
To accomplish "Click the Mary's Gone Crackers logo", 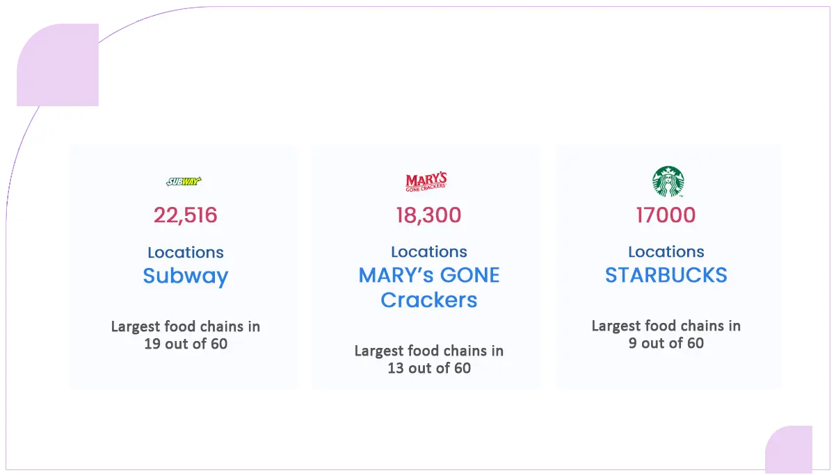I will click(x=426, y=182).
